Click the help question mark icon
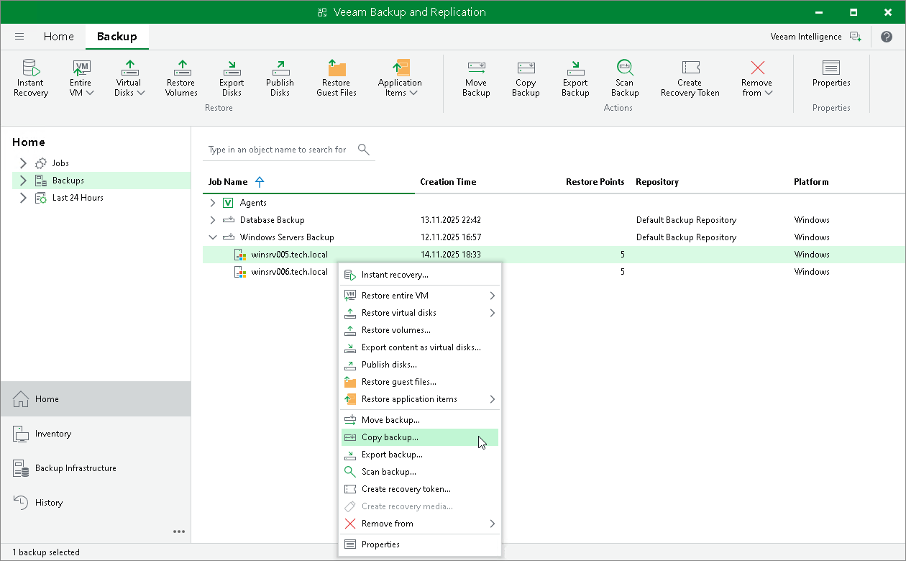Image resolution: width=906 pixels, height=561 pixels. (x=886, y=37)
